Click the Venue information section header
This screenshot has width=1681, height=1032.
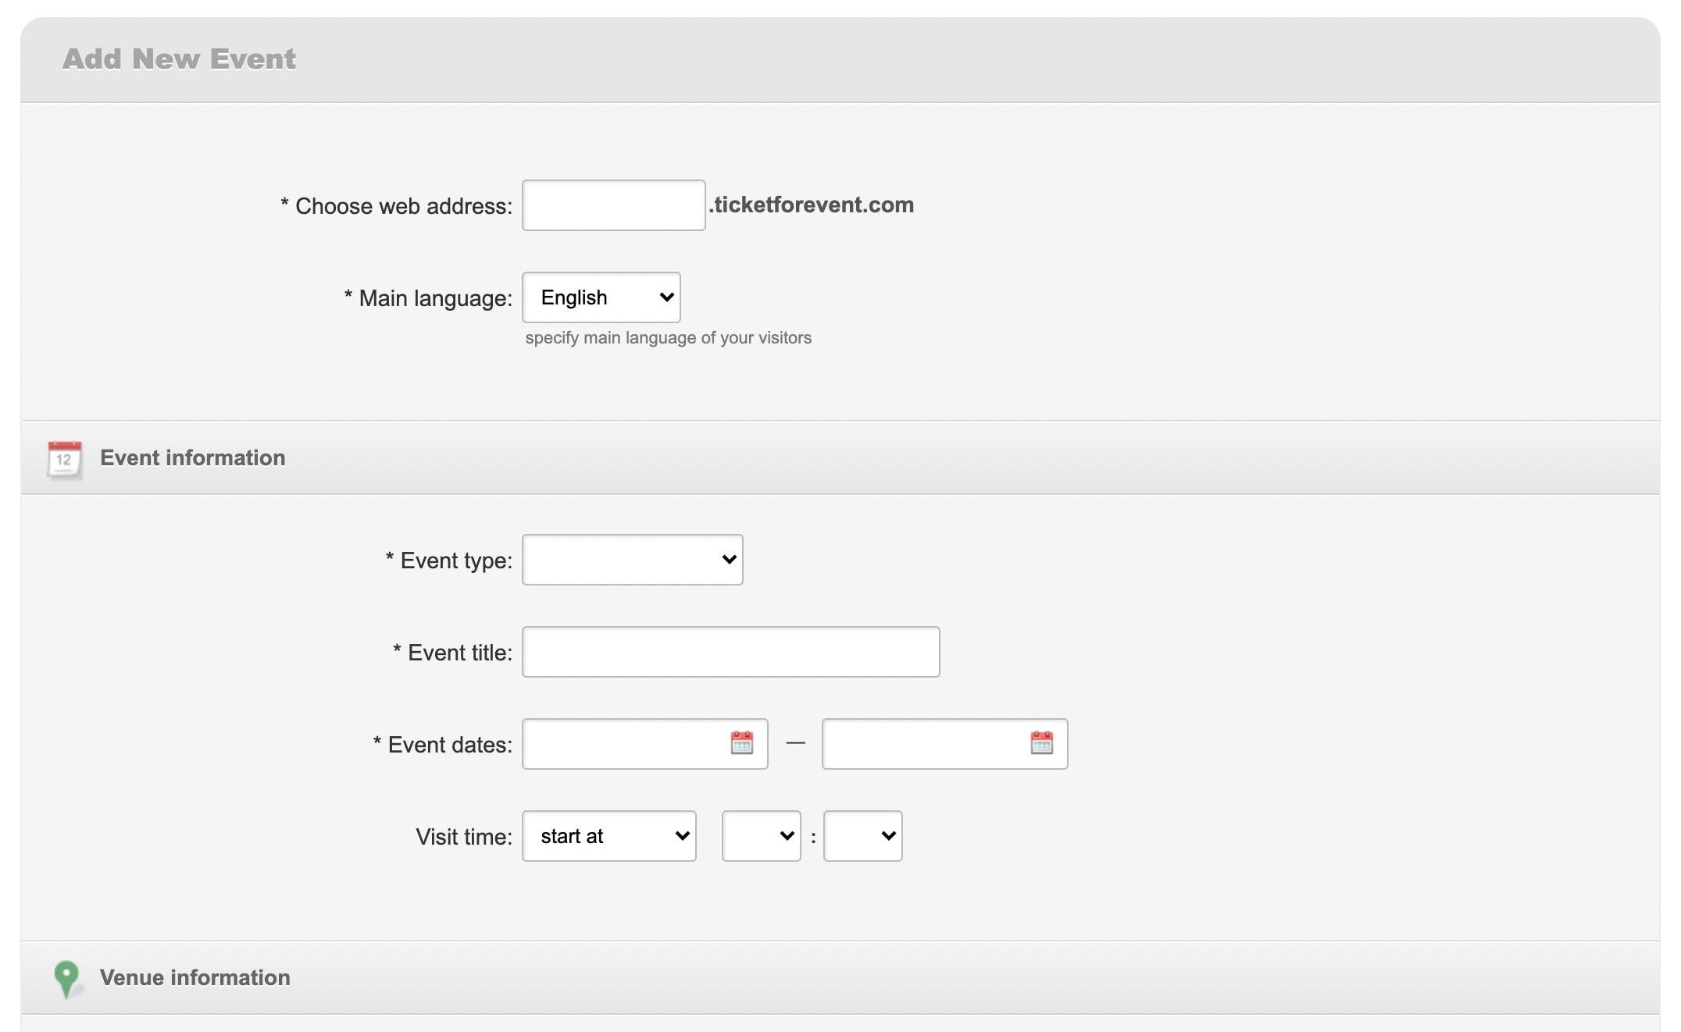[x=195, y=977]
